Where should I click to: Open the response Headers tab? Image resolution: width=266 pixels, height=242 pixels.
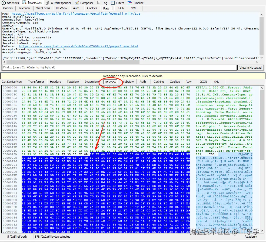point(55,82)
